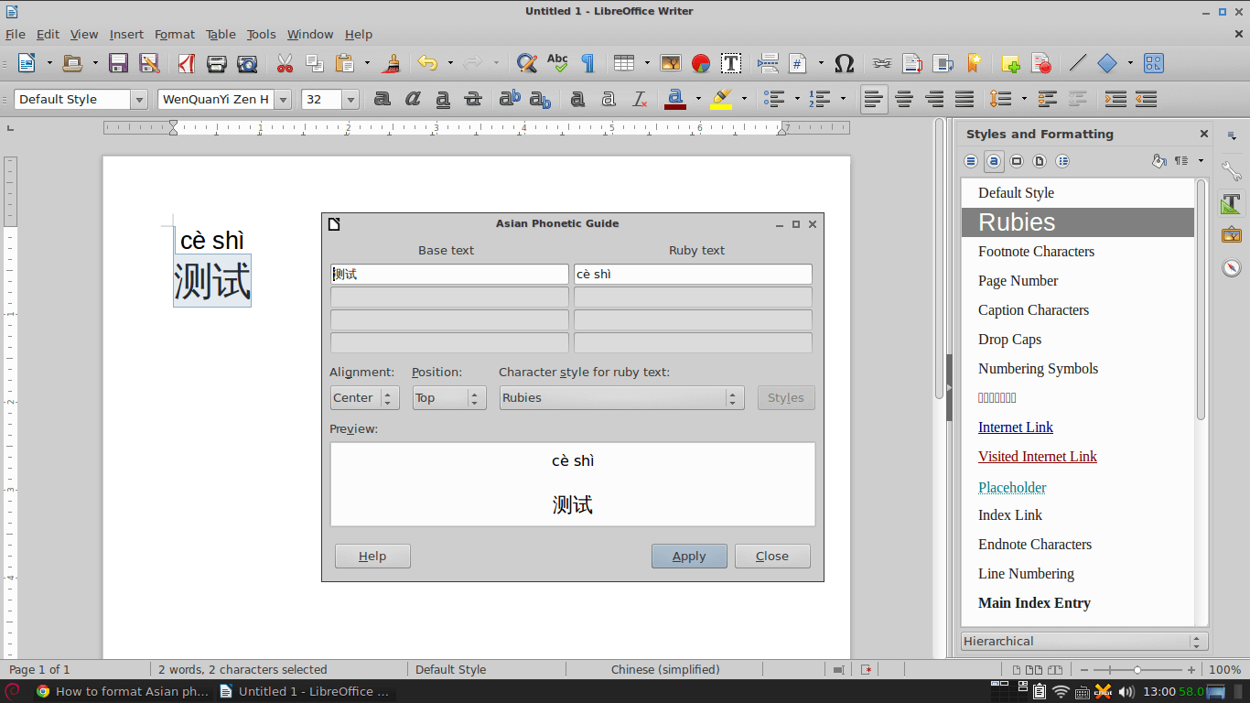Image resolution: width=1250 pixels, height=703 pixels.
Task: Open the ruby character style dropdown
Action: coord(620,398)
